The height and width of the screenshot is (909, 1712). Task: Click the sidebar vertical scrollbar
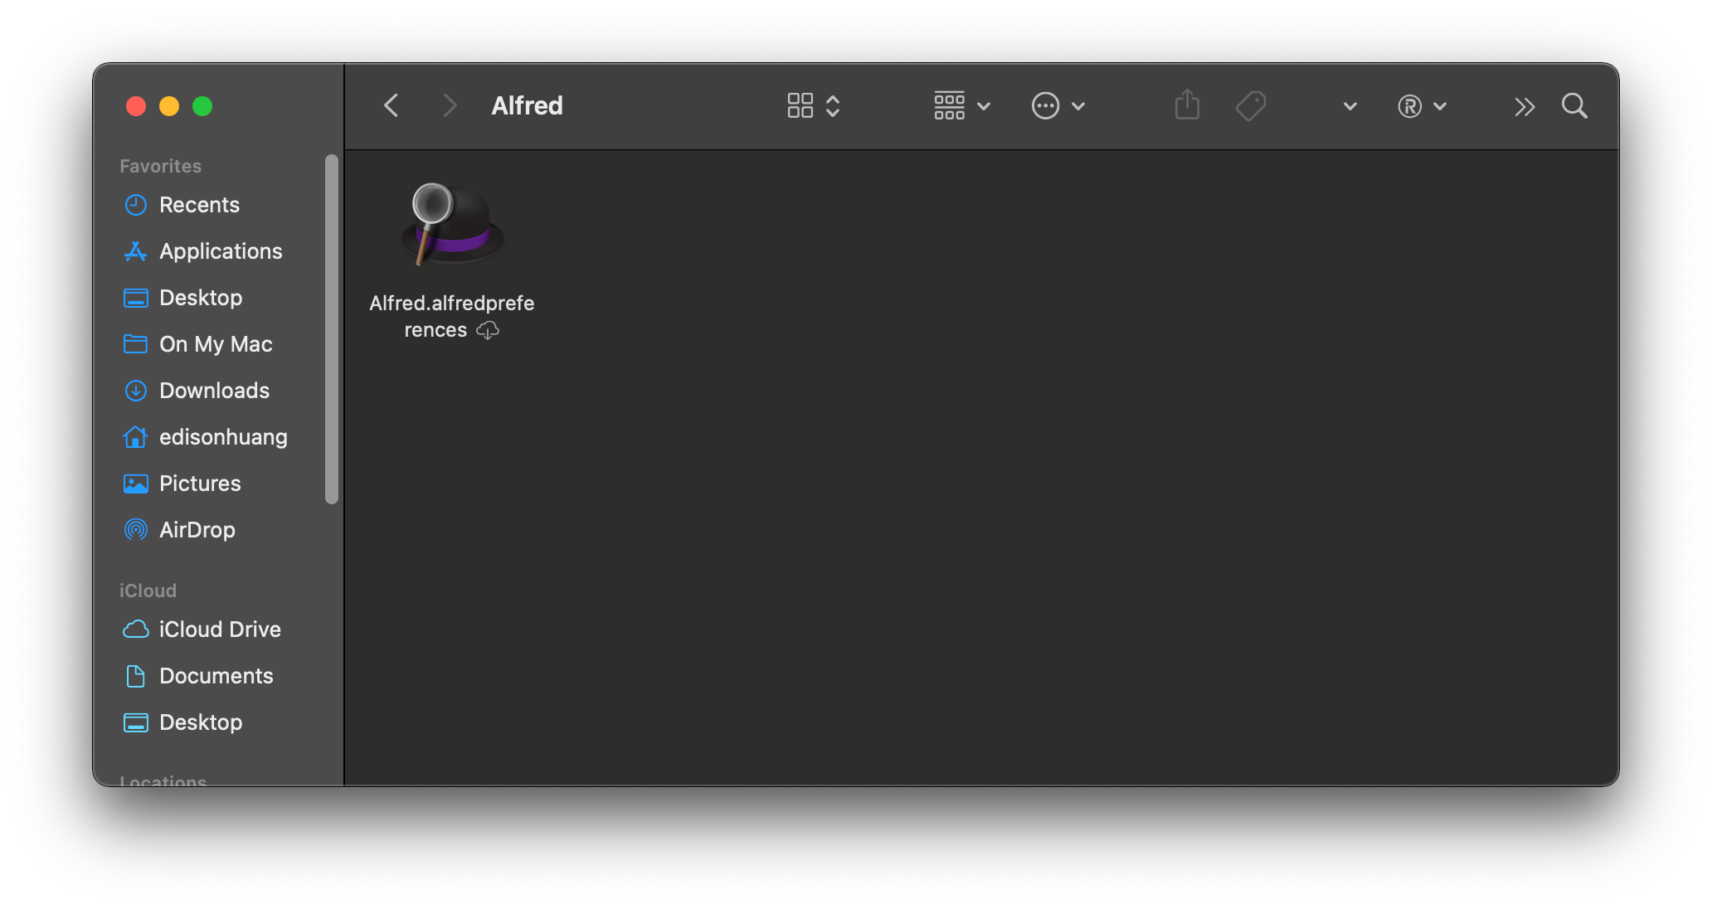coord(332,328)
